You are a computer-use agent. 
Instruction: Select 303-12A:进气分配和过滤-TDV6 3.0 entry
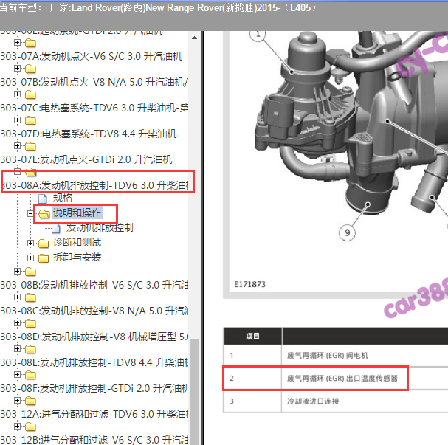pos(94,414)
